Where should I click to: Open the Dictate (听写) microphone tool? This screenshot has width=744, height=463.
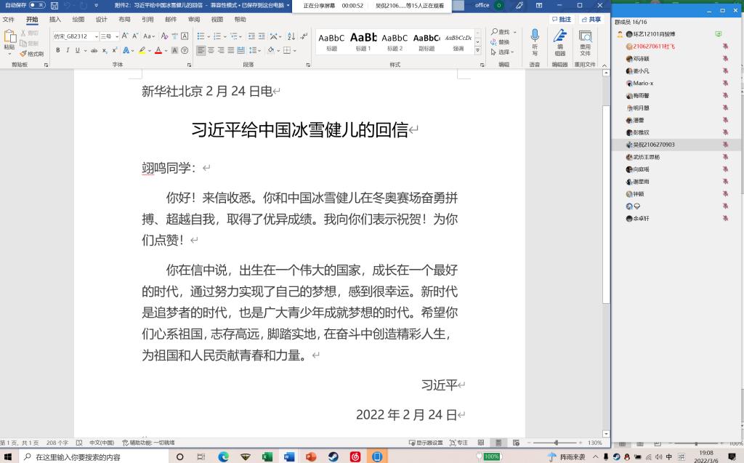click(x=535, y=42)
